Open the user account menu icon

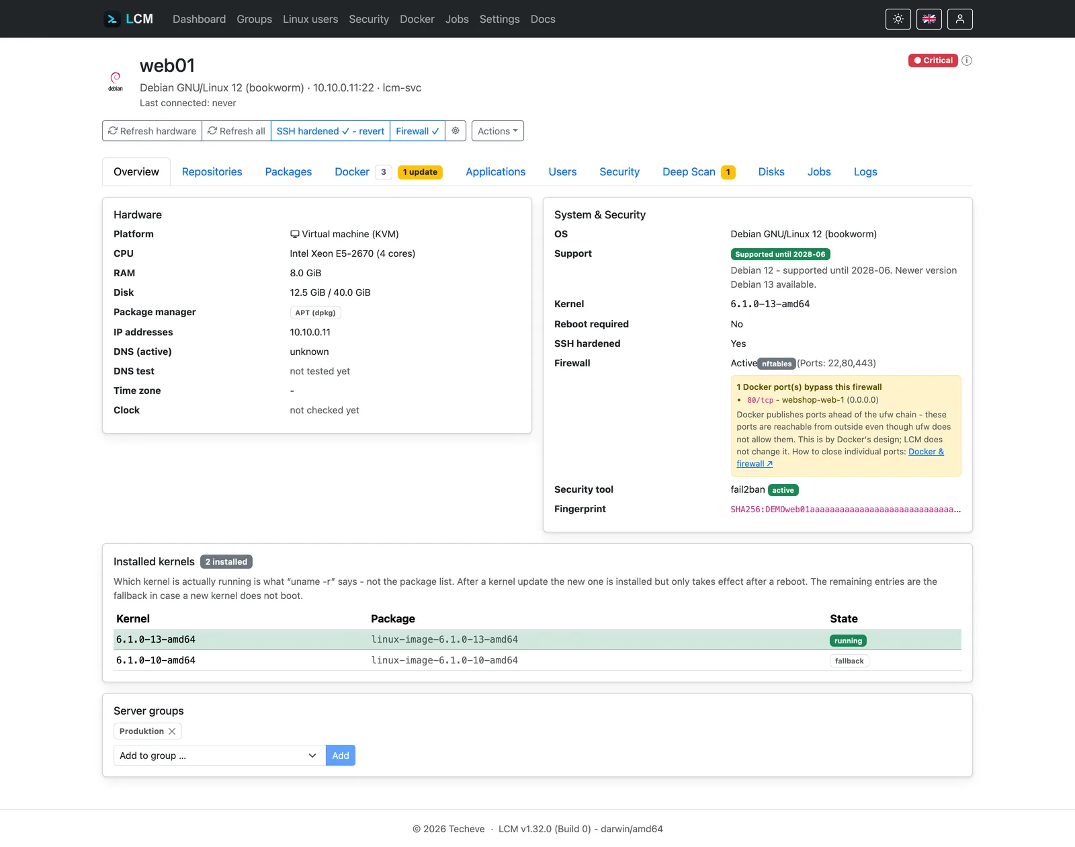pos(959,19)
